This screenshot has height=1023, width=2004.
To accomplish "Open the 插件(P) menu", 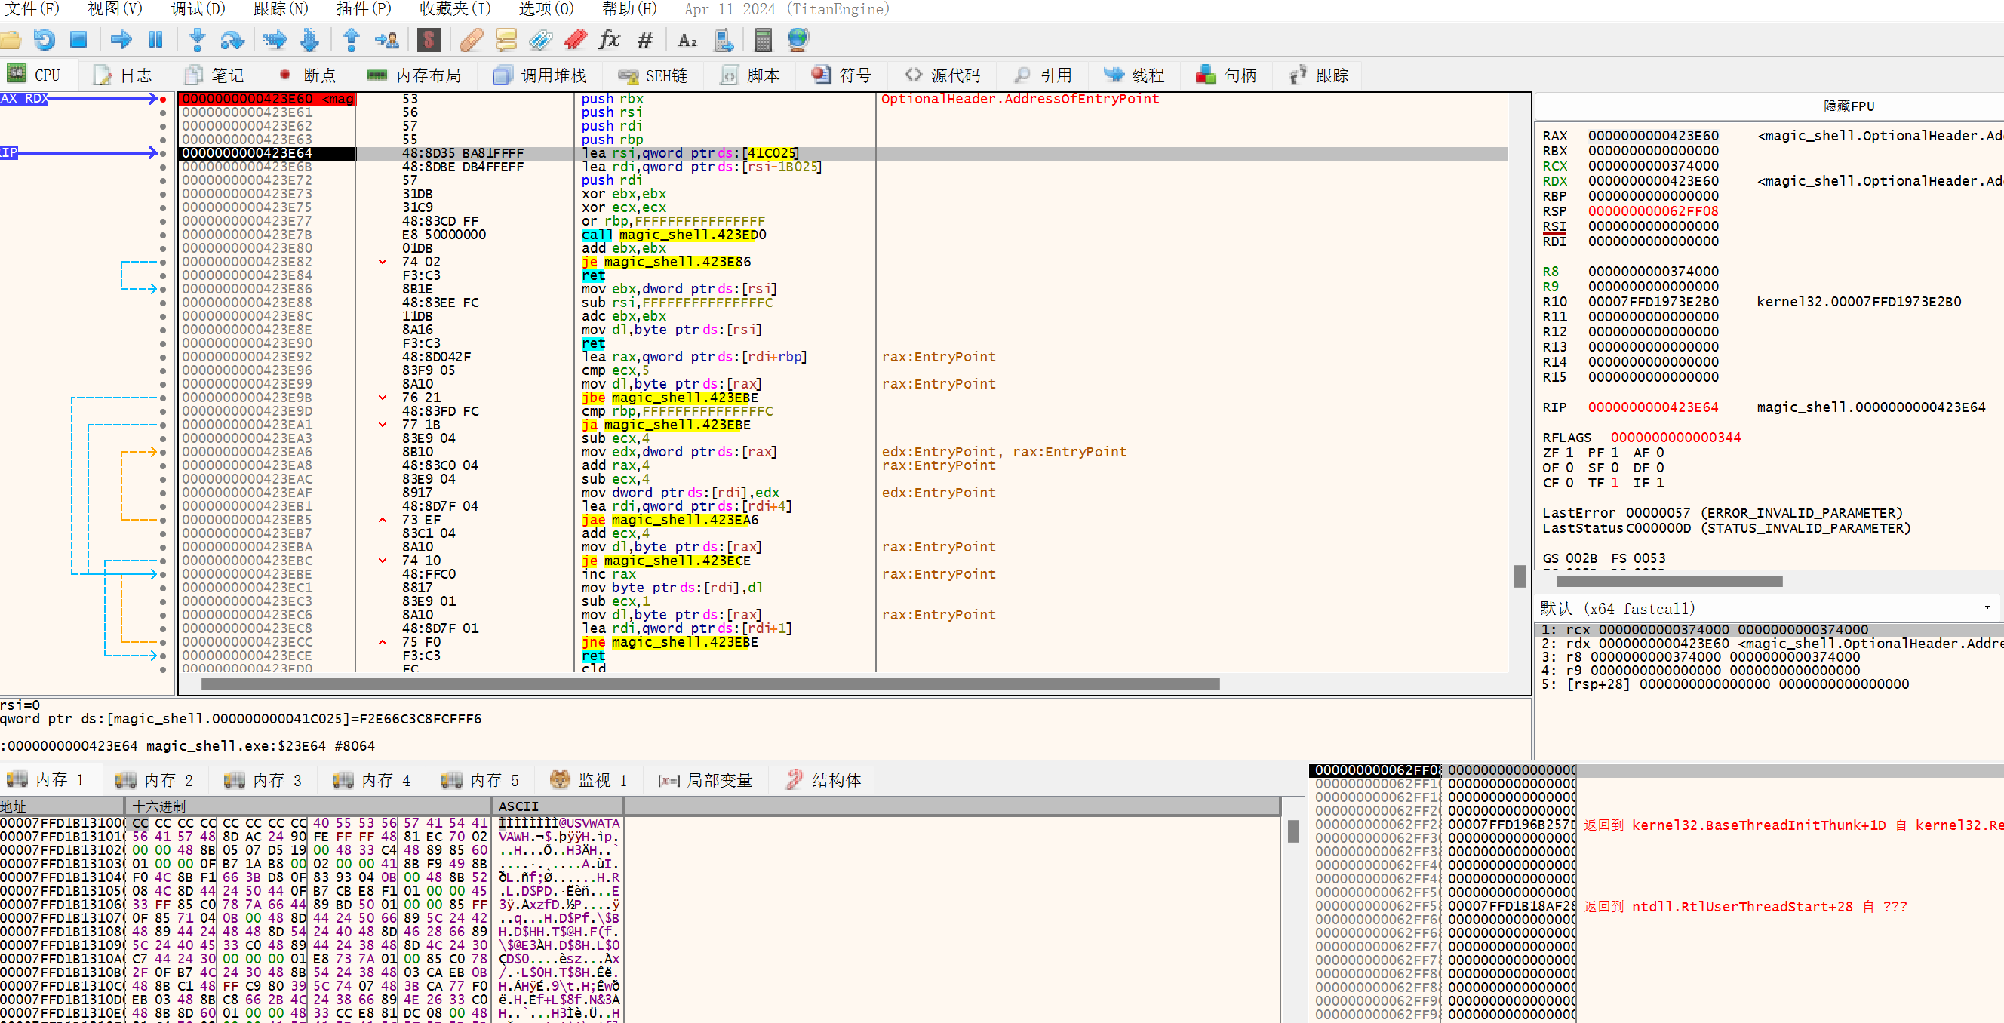I will [x=364, y=9].
